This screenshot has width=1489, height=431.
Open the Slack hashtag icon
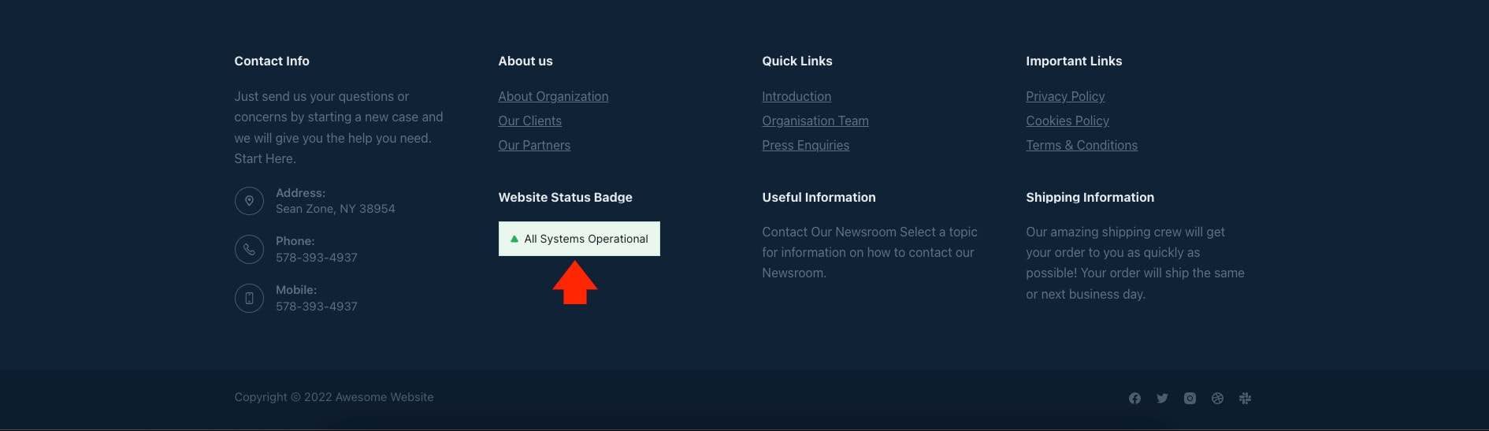tap(1245, 399)
